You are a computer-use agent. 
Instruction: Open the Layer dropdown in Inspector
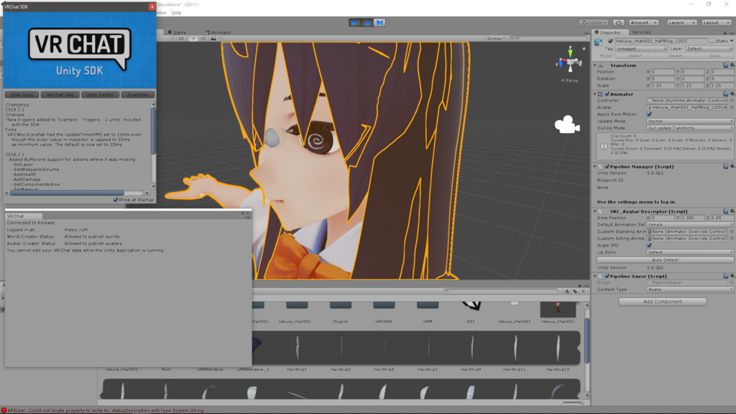(x=709, y=48)
